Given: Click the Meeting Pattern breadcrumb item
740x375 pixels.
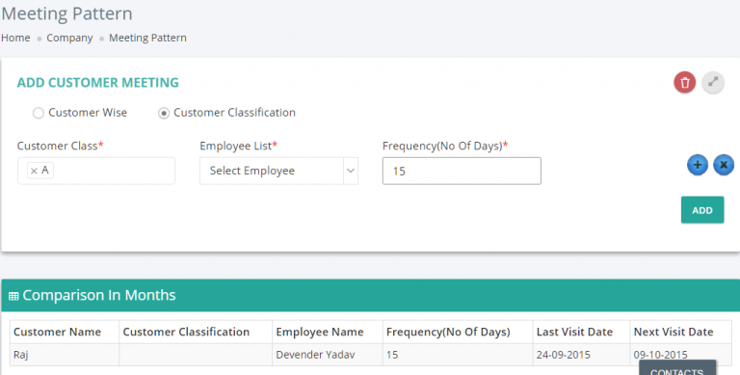Looking at the screenshot, I should (147, 38).
